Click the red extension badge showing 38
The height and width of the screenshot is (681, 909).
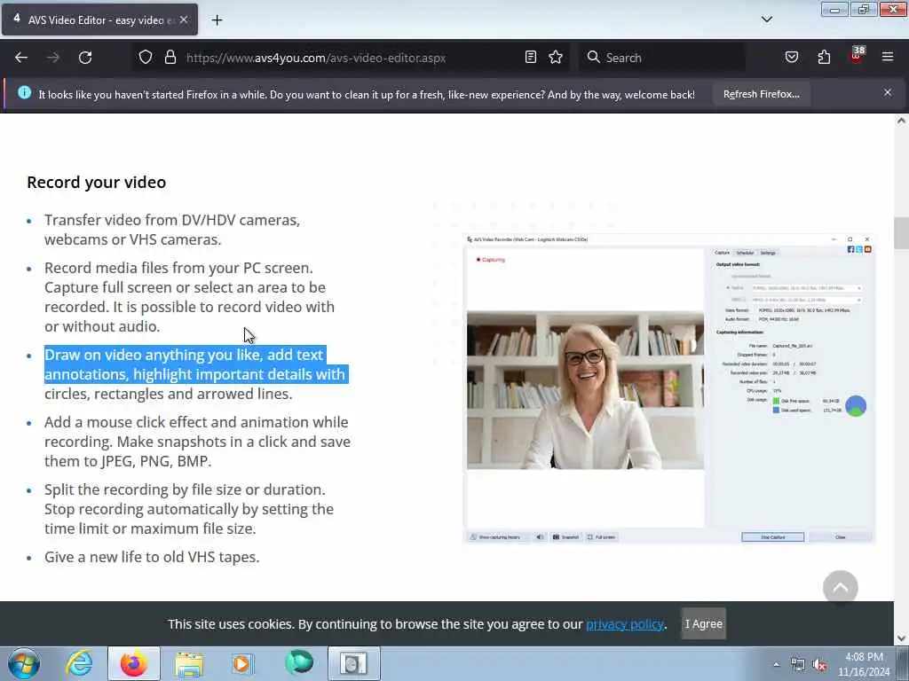[x=857, y=55]
